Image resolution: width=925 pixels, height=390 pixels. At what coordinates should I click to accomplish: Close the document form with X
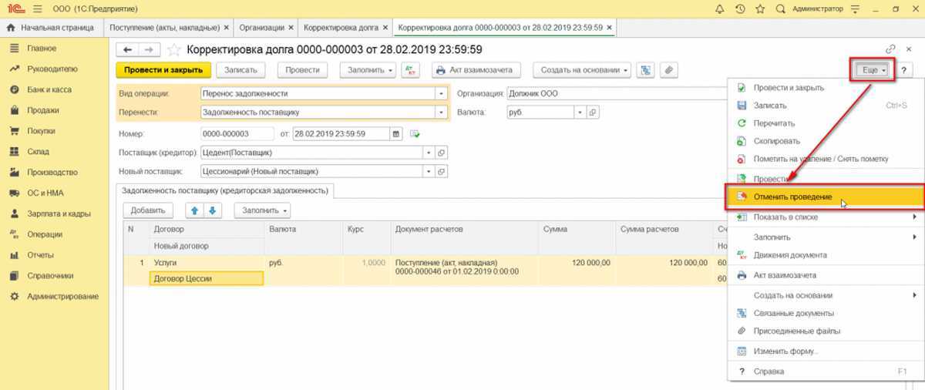pos(910,49)
